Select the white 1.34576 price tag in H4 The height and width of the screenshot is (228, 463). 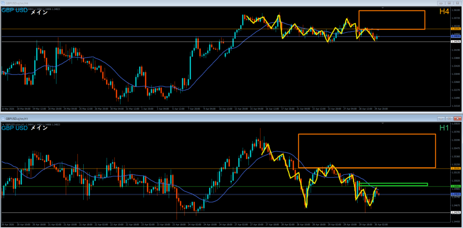coord(456,42)
